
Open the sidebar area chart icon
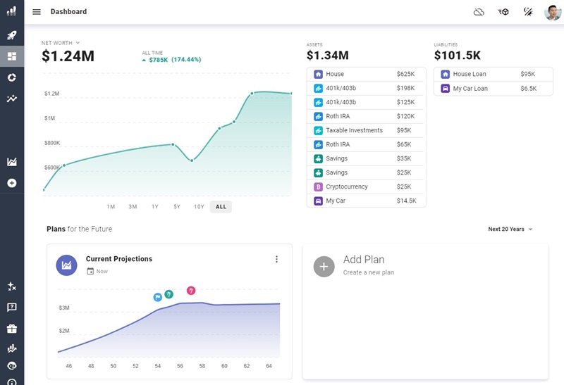[12, 162]
